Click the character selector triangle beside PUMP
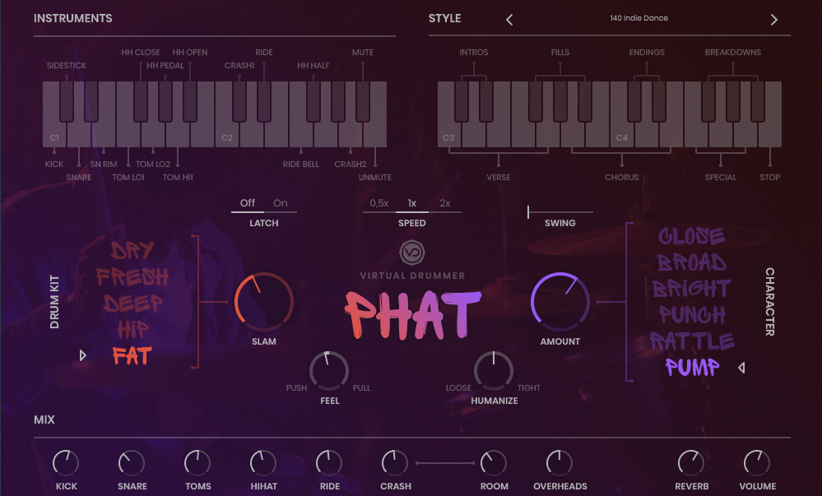This screenshot has width=822, height=496. click(x=741, y=368)
